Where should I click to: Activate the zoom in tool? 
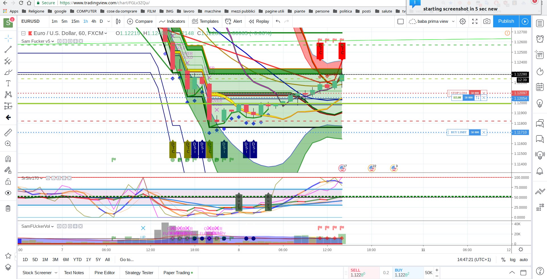8,144
